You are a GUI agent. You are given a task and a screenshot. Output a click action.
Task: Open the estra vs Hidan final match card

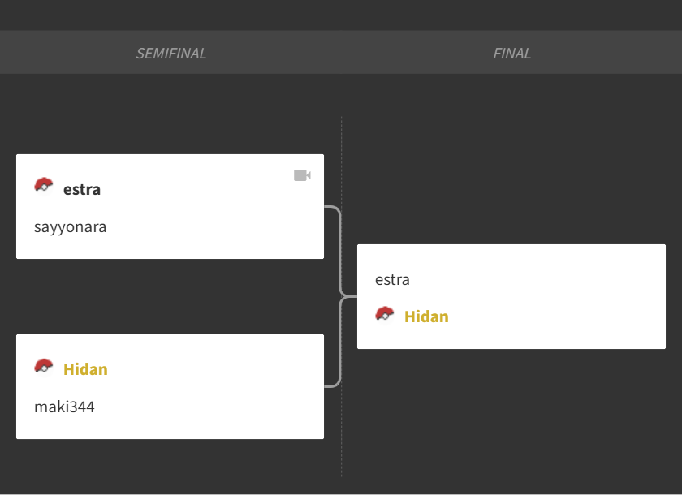pyautogui.click(x=511, y=296)
